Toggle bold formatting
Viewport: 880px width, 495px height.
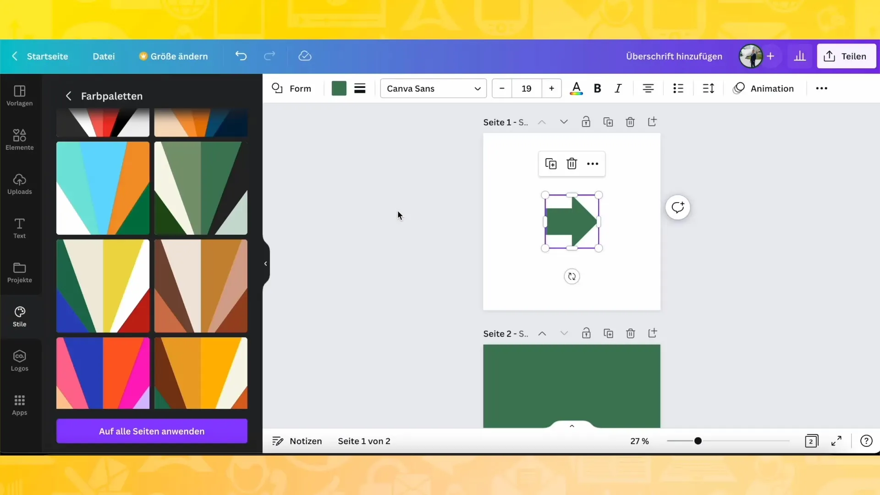click(x=597, y=88)
